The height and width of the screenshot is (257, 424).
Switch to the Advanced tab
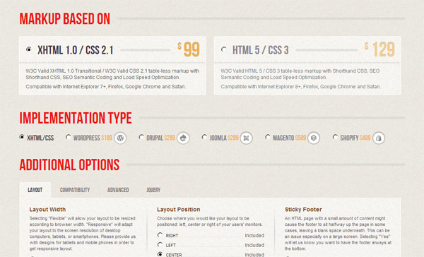118,190
